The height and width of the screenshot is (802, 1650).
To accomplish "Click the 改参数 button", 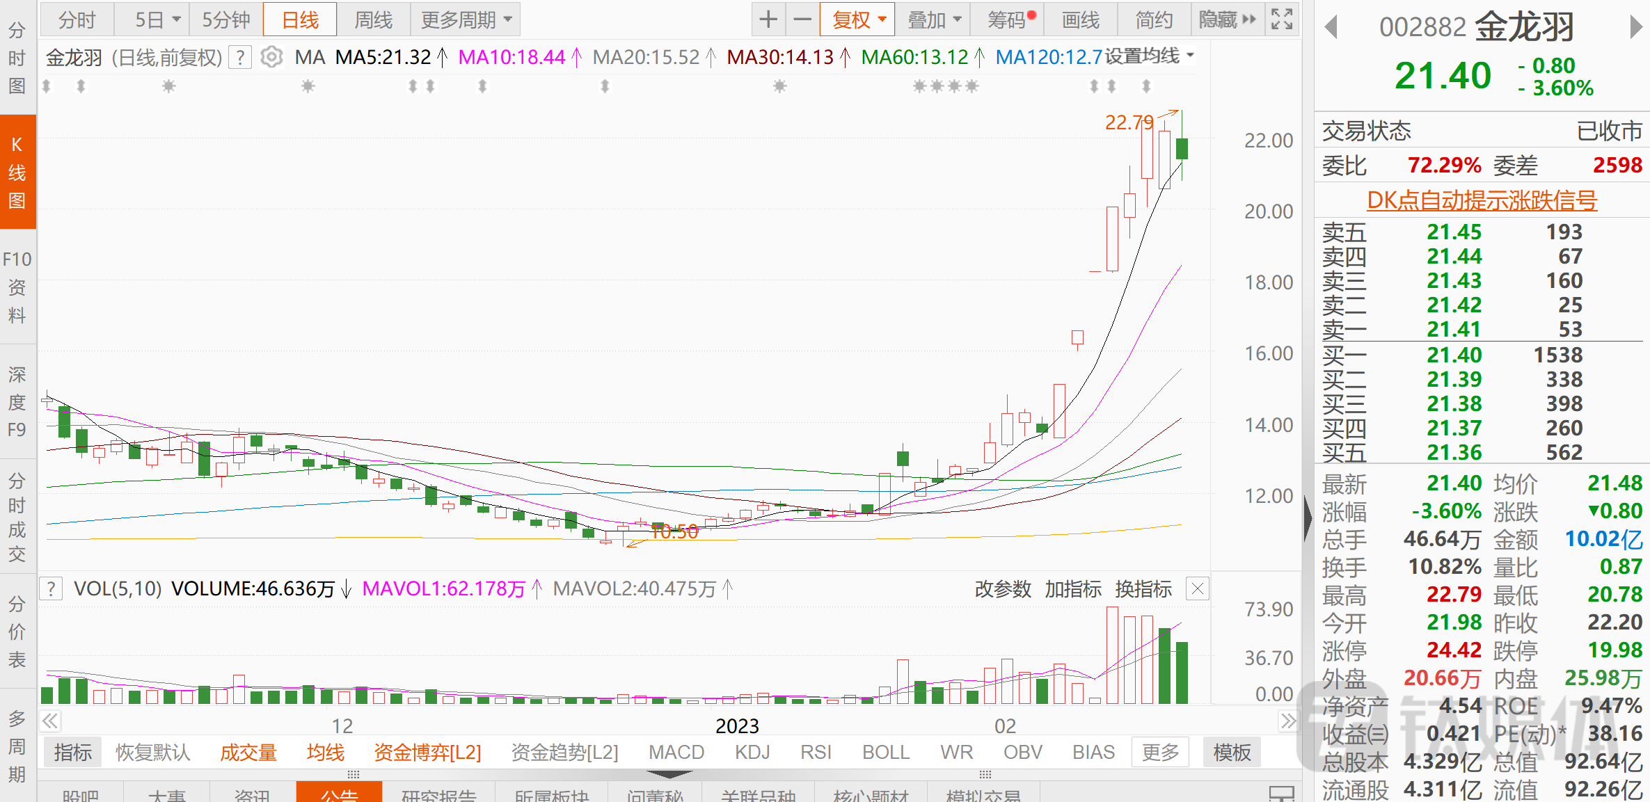I will coord(1003,589).
